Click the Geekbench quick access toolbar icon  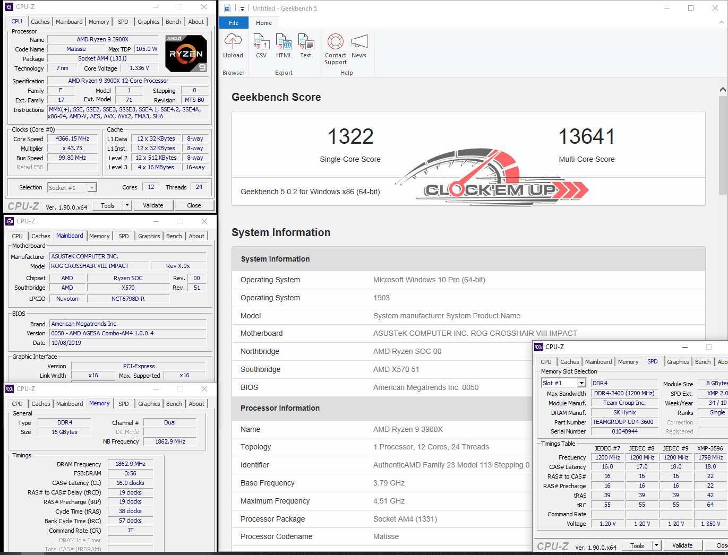coord(227,8)
